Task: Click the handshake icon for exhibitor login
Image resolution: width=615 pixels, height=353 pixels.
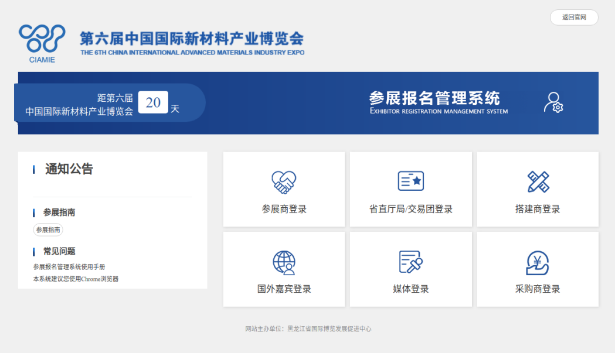Action: pos(284,182)
